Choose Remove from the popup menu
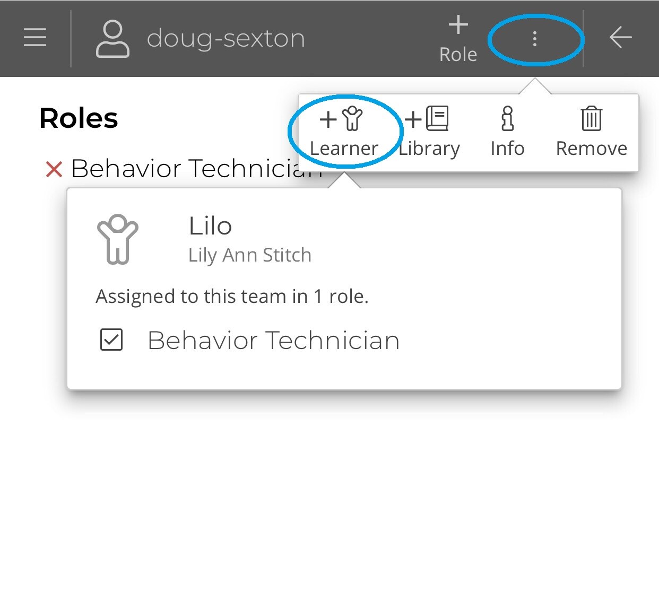The image size is (659, 608). click(591, 148)
